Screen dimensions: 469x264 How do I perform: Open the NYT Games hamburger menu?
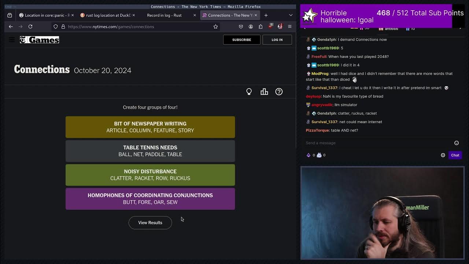(x=12, y=40)
